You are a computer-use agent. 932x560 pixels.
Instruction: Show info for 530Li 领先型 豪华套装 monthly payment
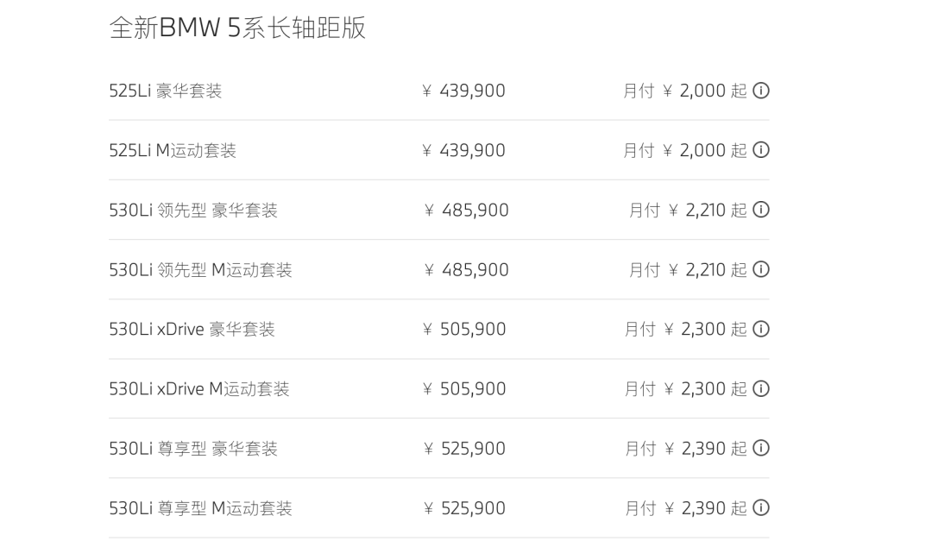click(x=761, y=210)
